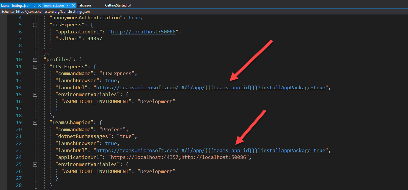Collapse the profiles code block

(35, 59)
